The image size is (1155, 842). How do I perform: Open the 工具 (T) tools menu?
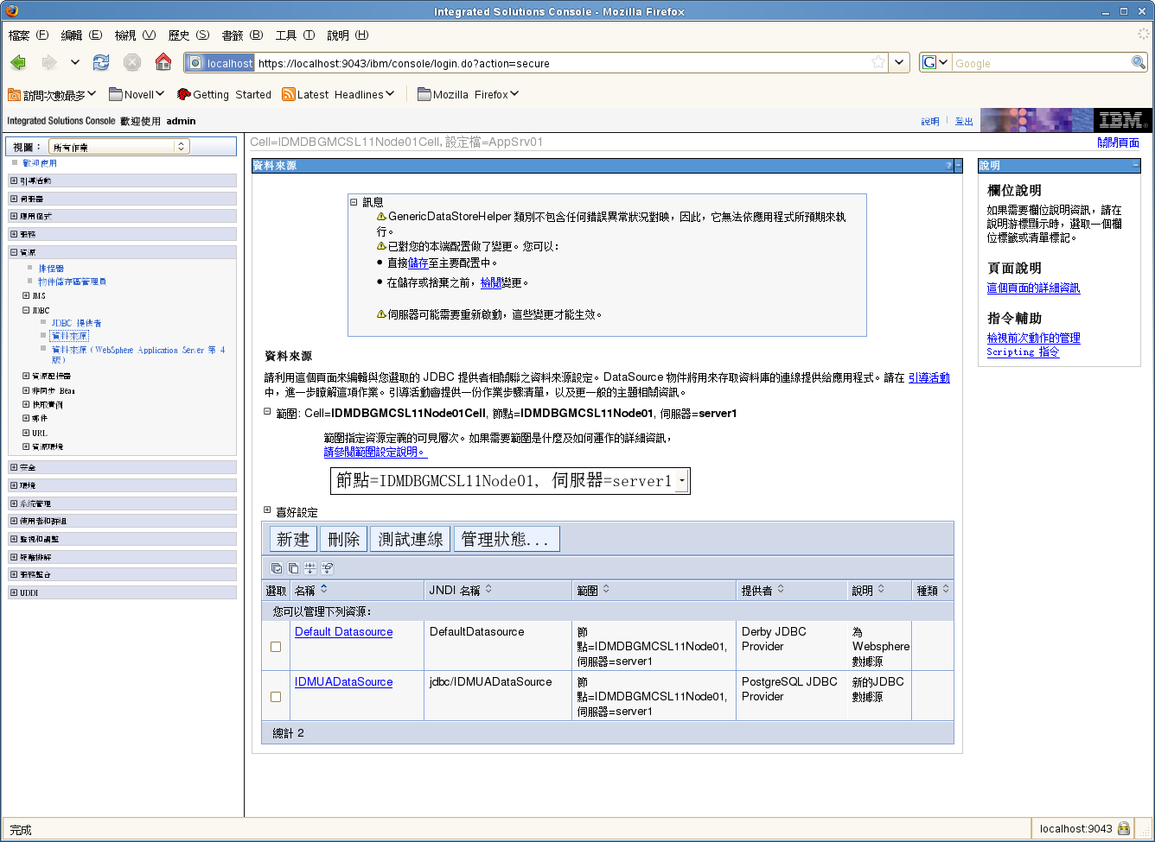[295, 35]
